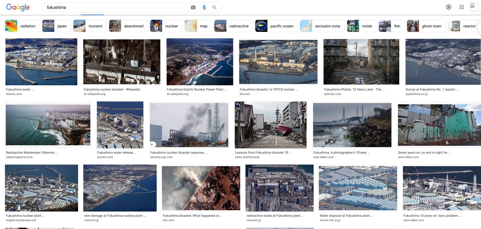Open the Google apps grid
The width and height of the screenshot is (481, 229).
coord(461,7)
